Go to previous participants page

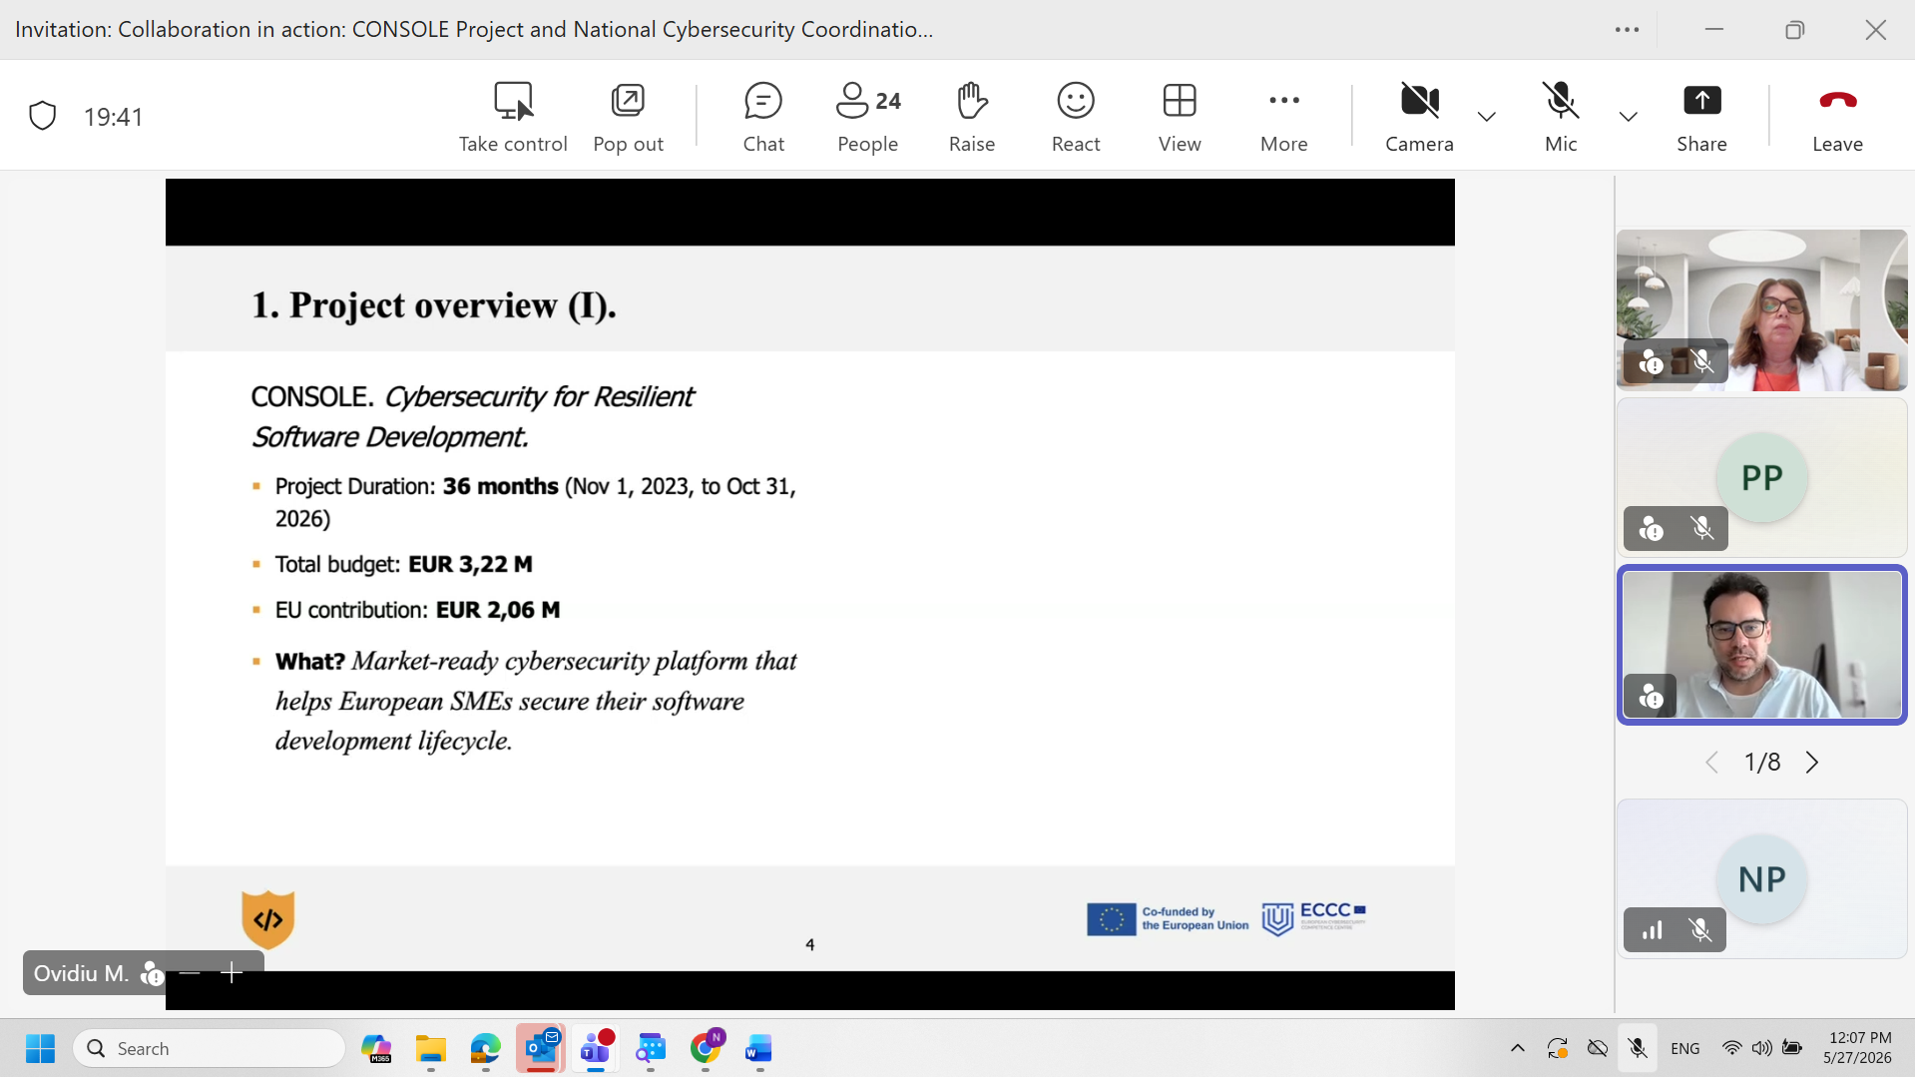pos(1712,763)
